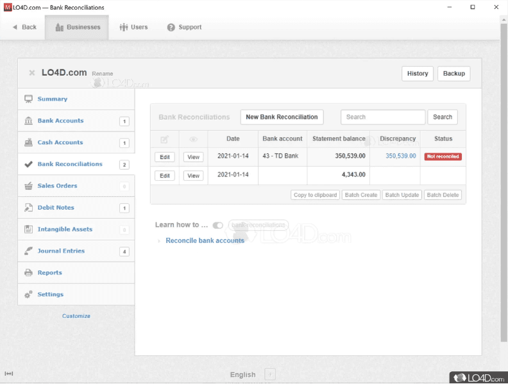Click inside the Search input field
Image resolution: width=508 pixels, height=384 pixels.
pos(383,117)
